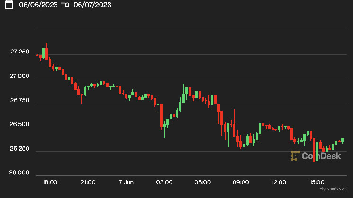Select the start date 06/06/2023
Screen dimensions: 353x198
(39, 5)
